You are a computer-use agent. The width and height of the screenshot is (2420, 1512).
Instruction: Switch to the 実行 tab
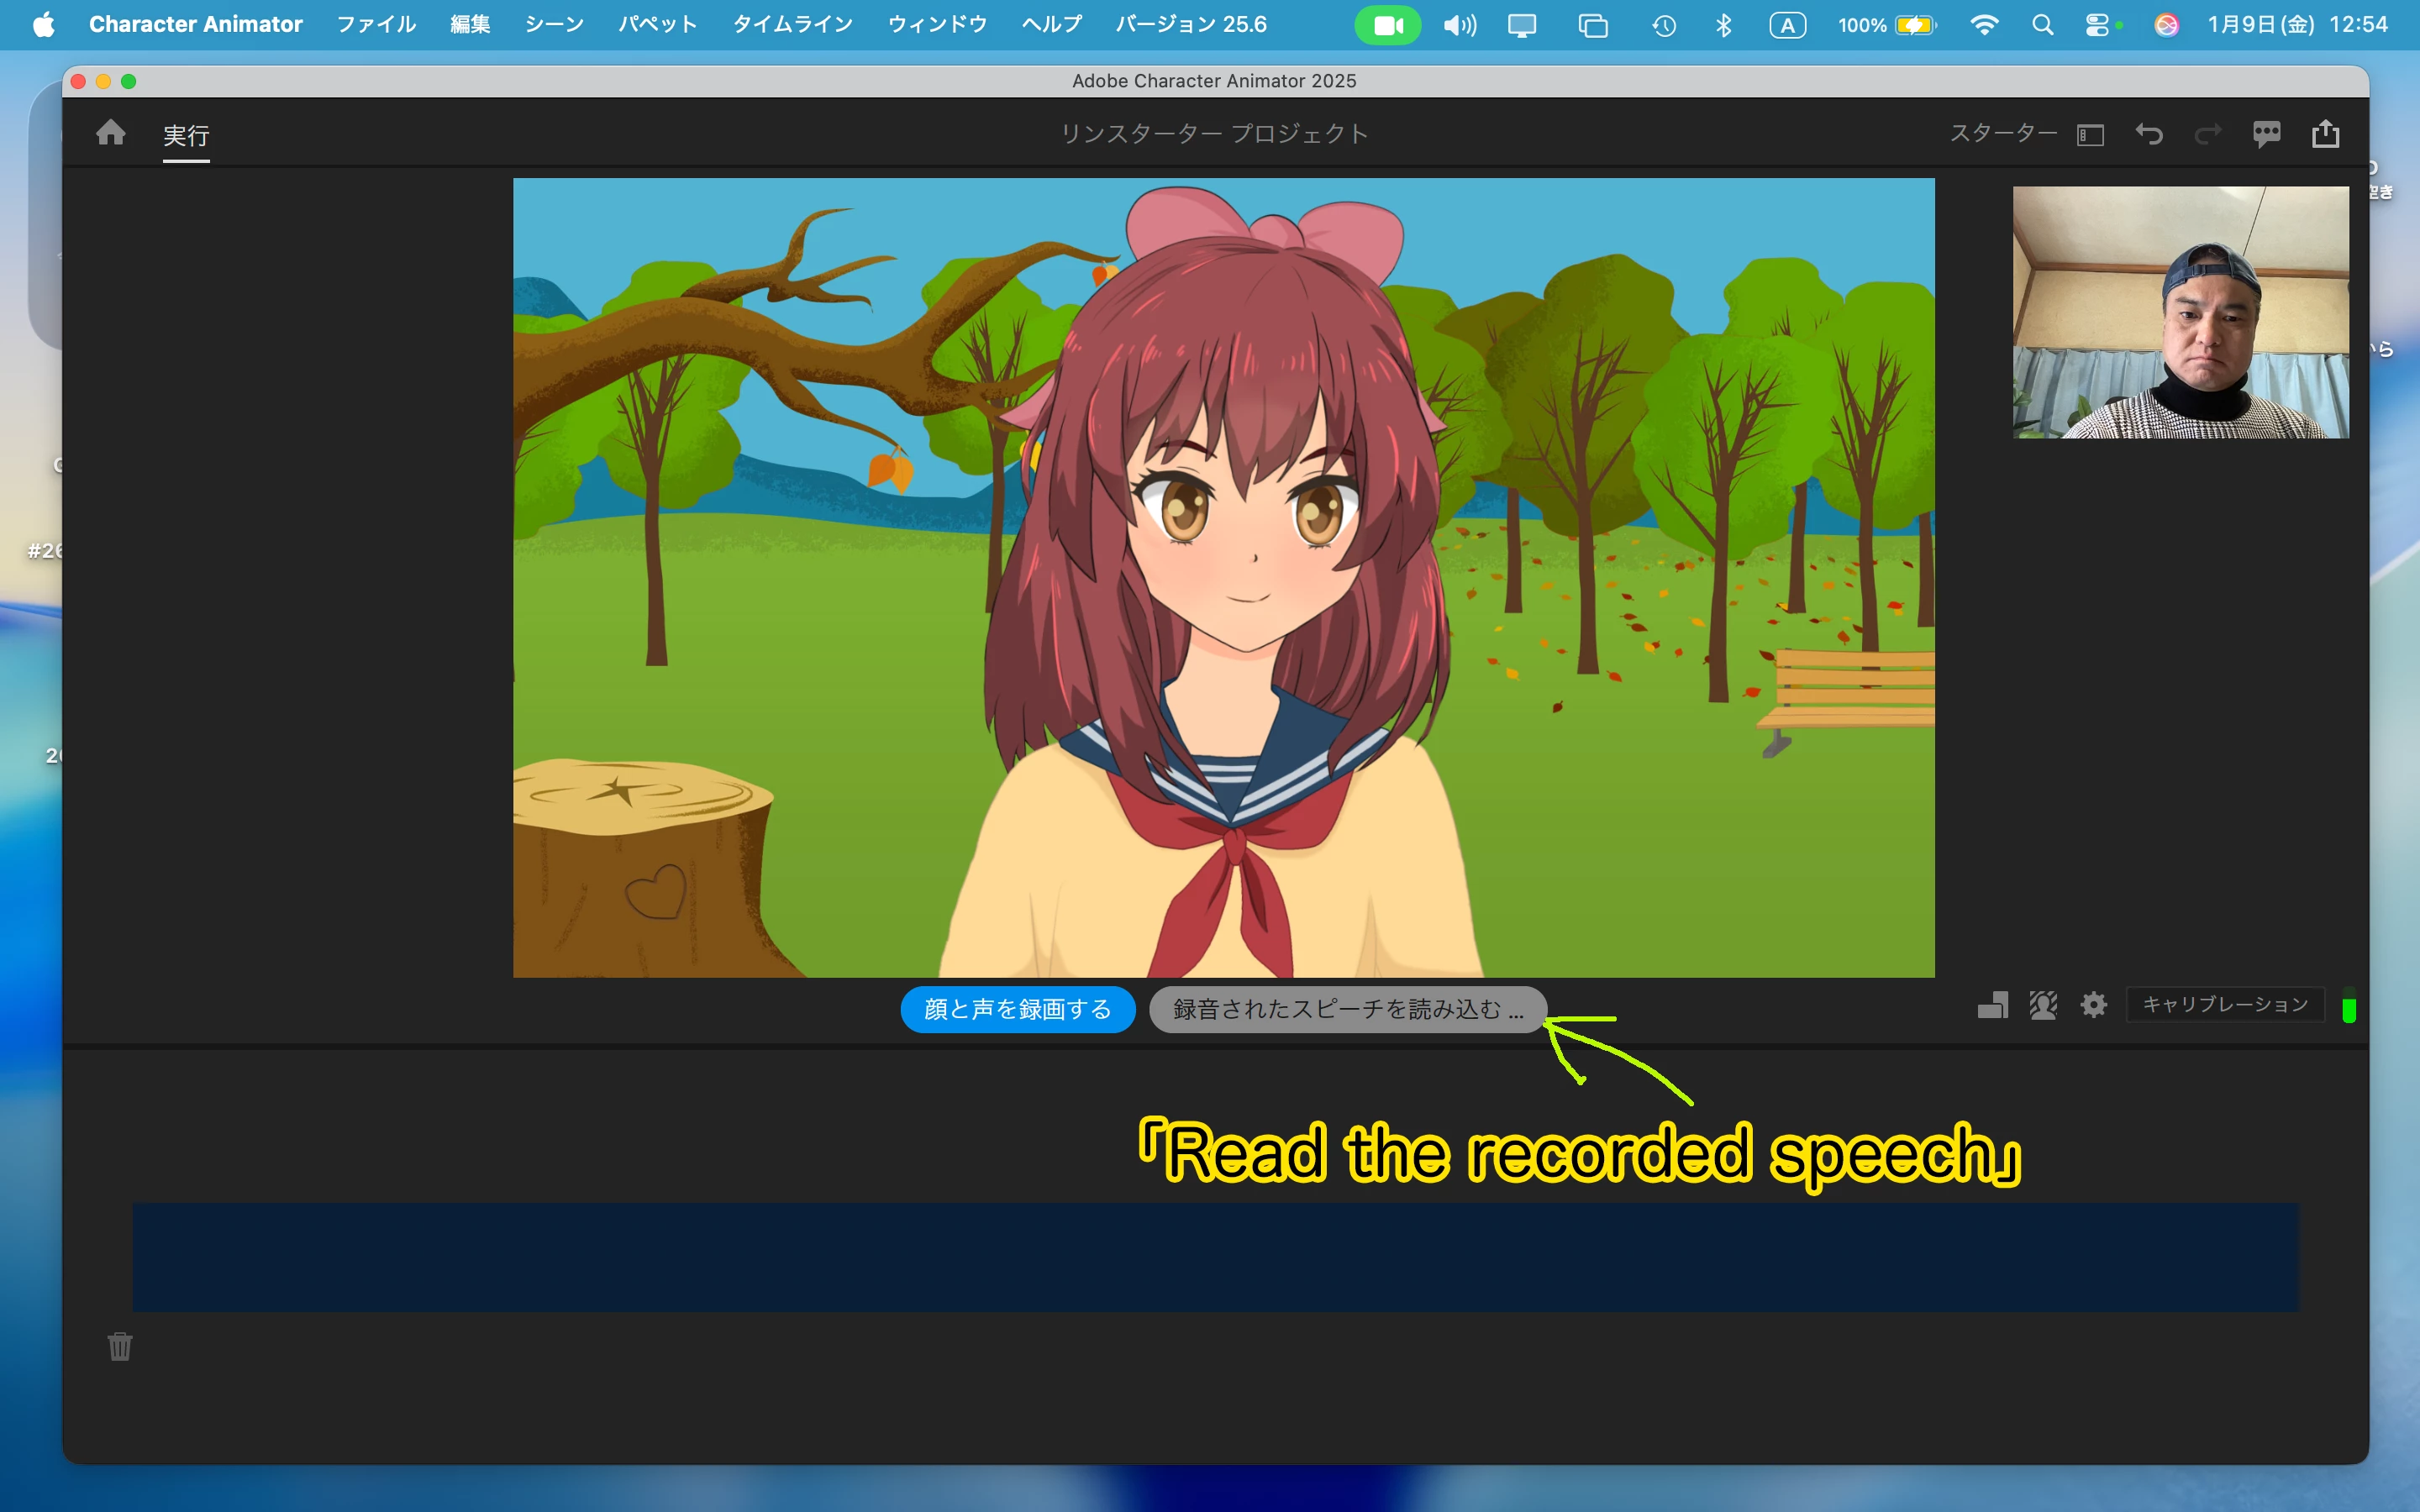[x=186, y=134]
